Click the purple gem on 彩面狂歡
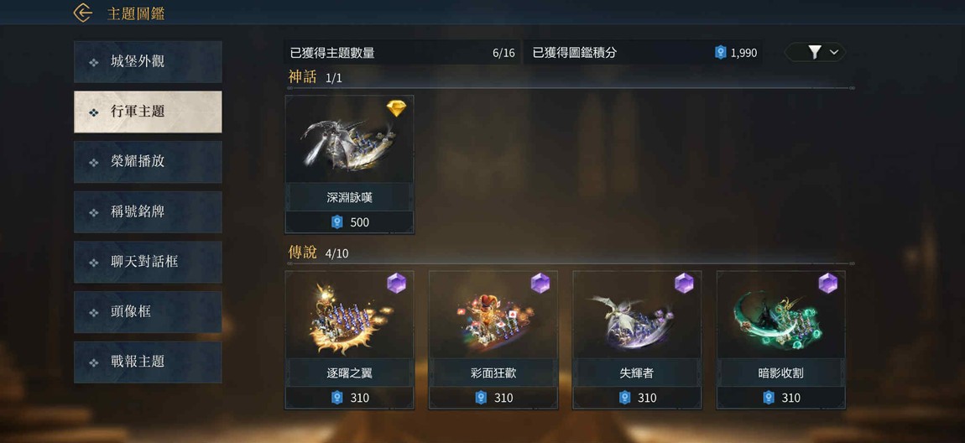The height and width of the screenshot is (443, 965). coord(540,283)
